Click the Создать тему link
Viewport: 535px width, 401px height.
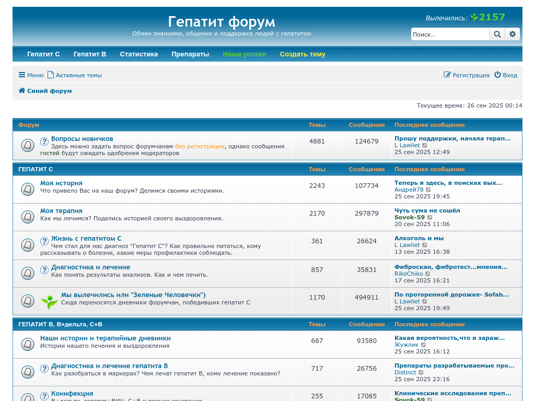coord(303,54)
